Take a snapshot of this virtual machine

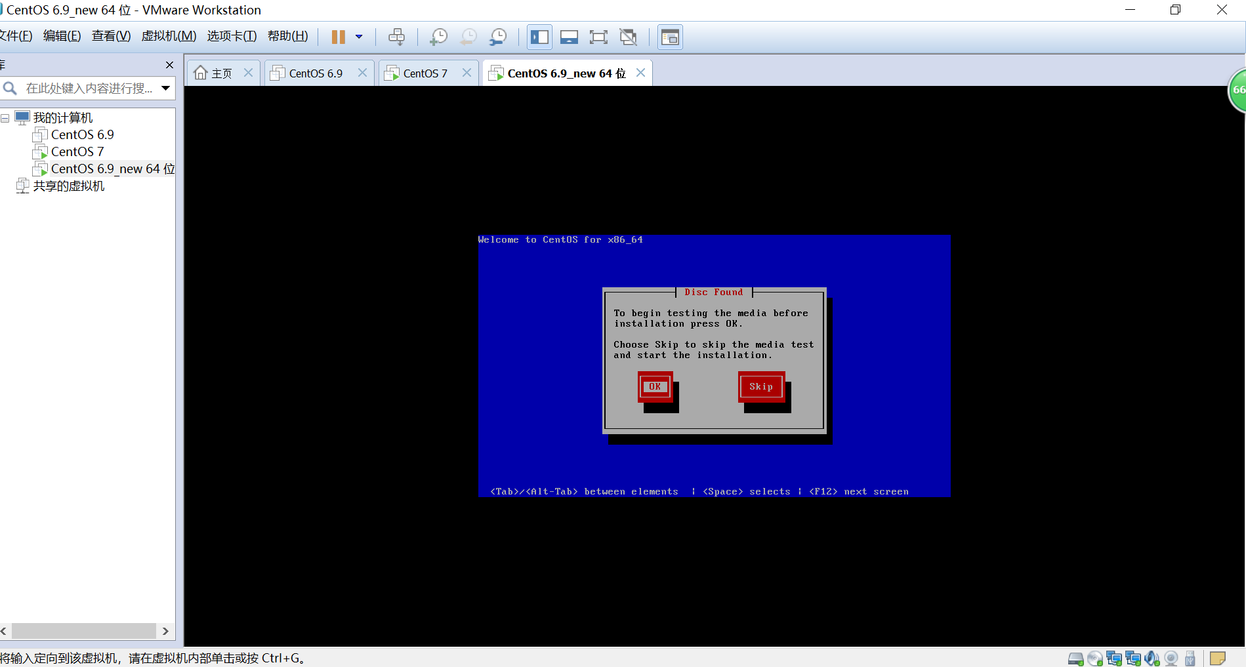(438, 37)
